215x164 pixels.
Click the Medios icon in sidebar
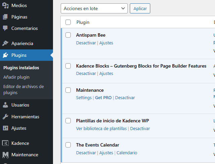5,5
